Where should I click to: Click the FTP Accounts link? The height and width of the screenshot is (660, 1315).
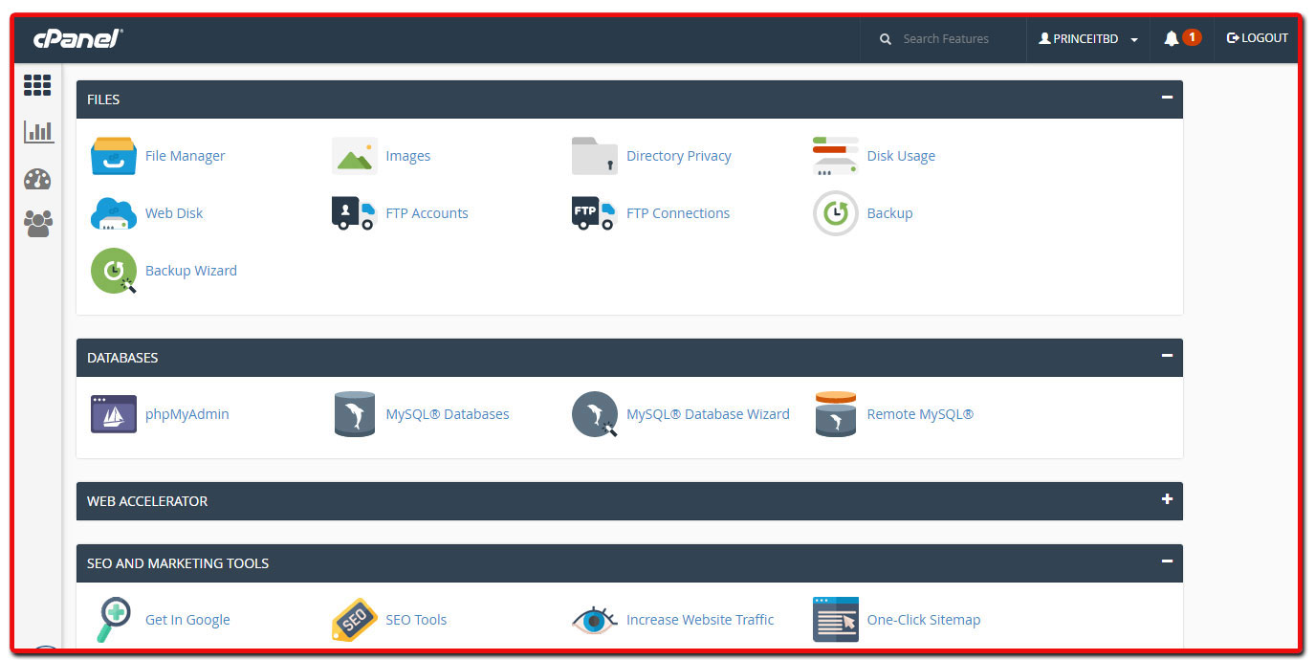pos(427,213)
